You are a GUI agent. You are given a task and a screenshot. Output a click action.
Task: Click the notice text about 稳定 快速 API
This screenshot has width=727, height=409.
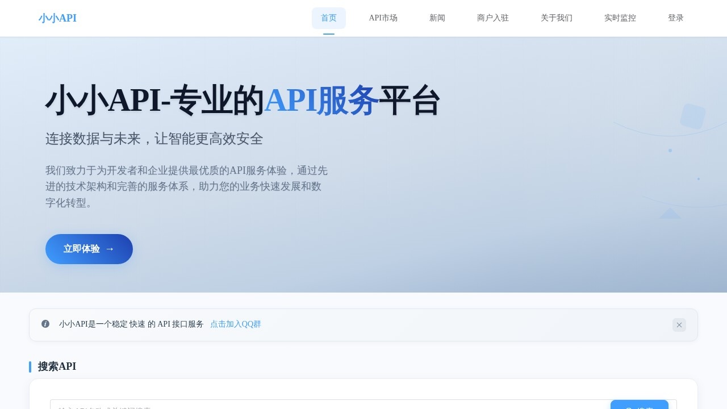tap(131, 324)
